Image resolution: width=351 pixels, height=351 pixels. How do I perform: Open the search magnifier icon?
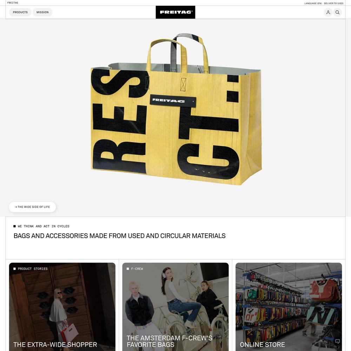pyautogui.click(x=337, y=12)
